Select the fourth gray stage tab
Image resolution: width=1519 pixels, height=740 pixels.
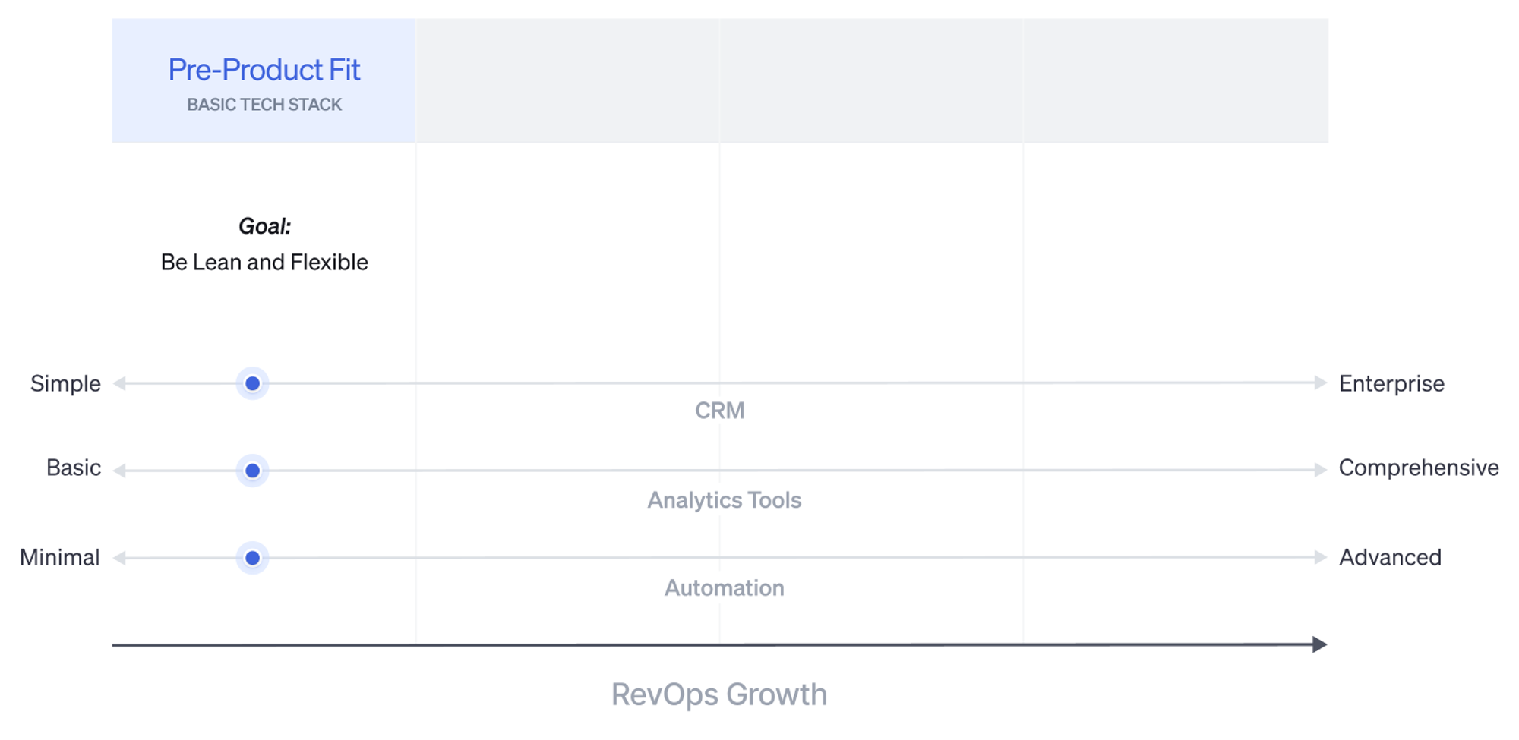1176,80
